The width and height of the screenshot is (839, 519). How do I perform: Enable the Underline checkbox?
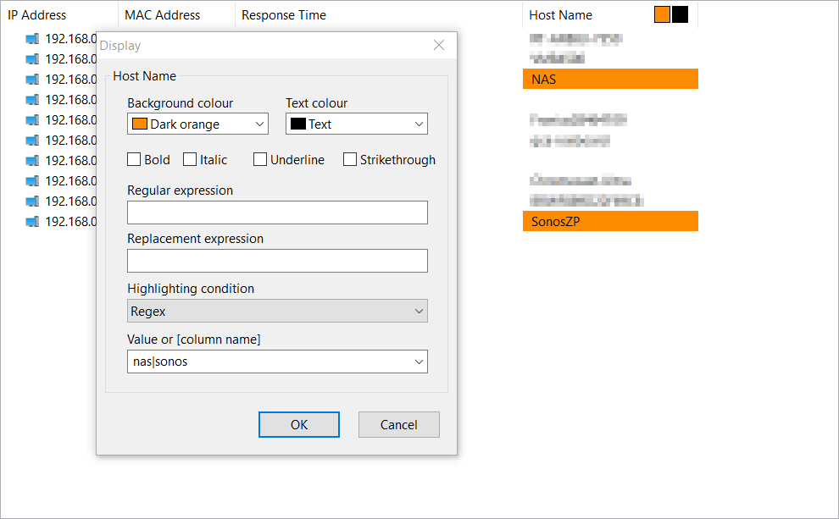tap(260, 159)
